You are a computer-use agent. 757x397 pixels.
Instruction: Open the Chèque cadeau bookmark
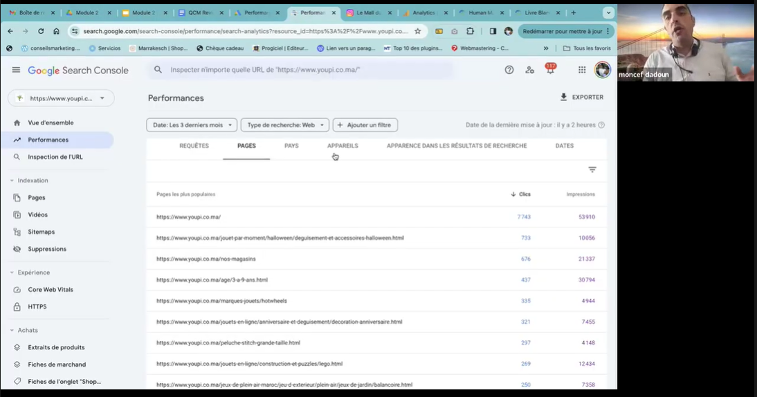coord(219,48)
